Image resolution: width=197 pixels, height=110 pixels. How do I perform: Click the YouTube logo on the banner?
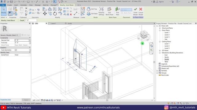[3, 108]
